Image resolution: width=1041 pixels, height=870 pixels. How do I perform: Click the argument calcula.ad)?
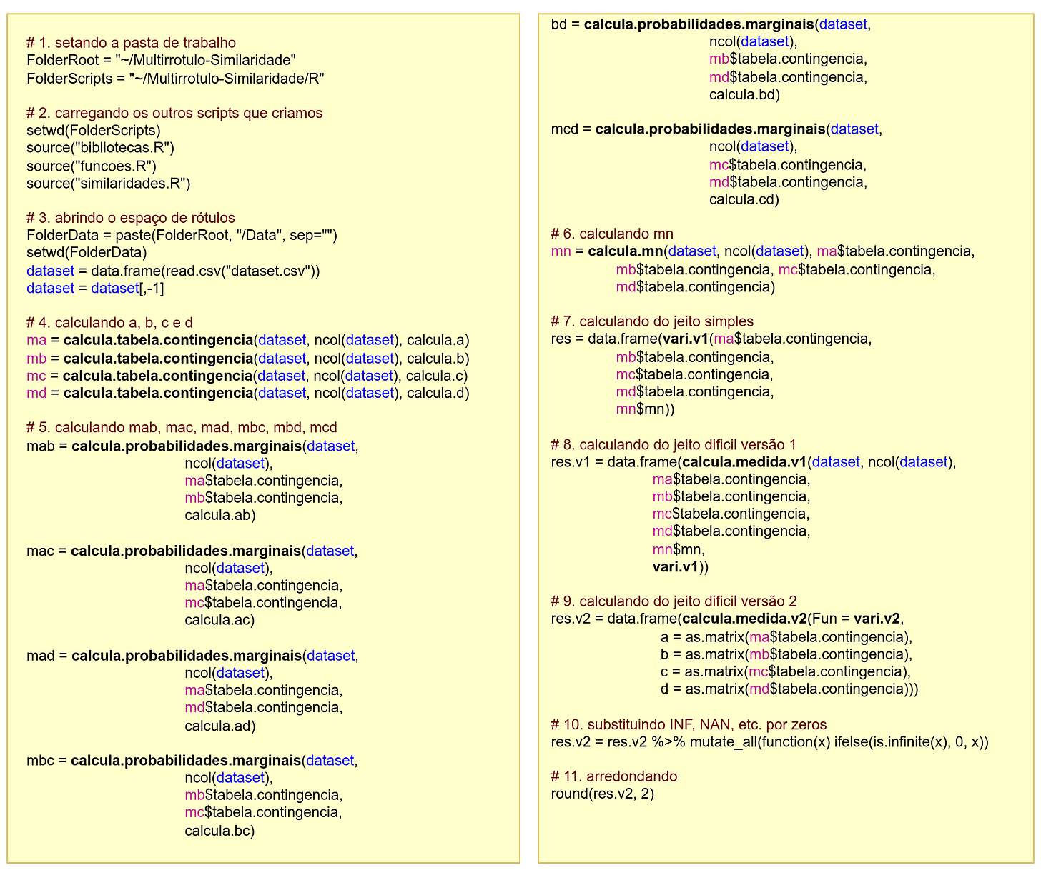(220, 726)
